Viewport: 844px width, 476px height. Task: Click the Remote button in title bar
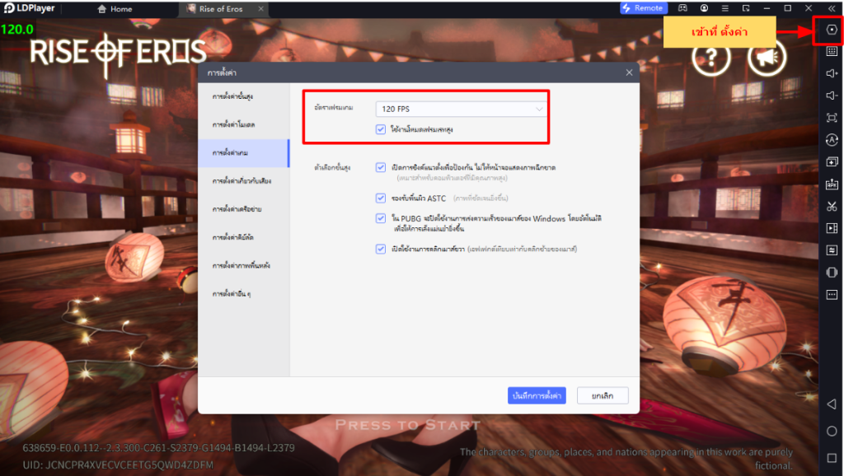(644, 8)
